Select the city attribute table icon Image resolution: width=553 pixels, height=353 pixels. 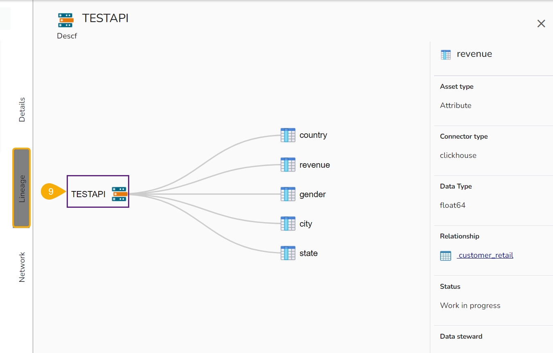click(x=288, y=223)
